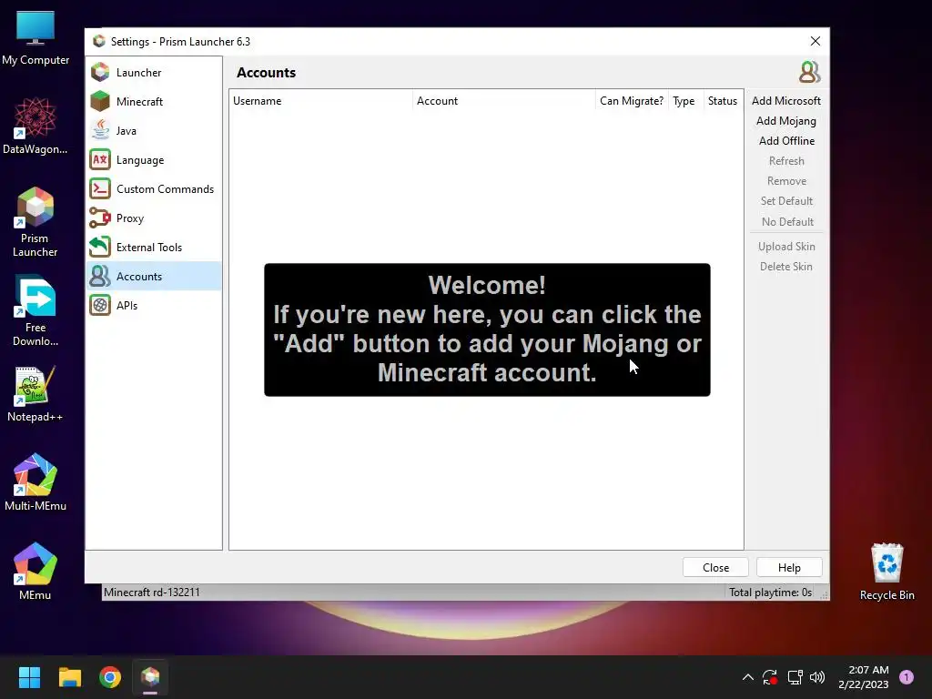Open the notification center badge
This screenshot has height=699, width=932.
click(x=907, y=677)
